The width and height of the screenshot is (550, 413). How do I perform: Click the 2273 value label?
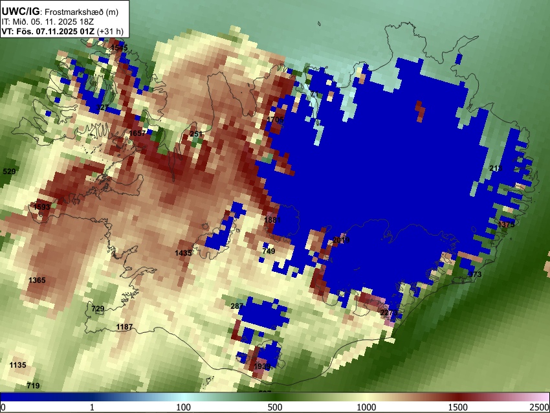pyautogui.click(x=389, y=312)
